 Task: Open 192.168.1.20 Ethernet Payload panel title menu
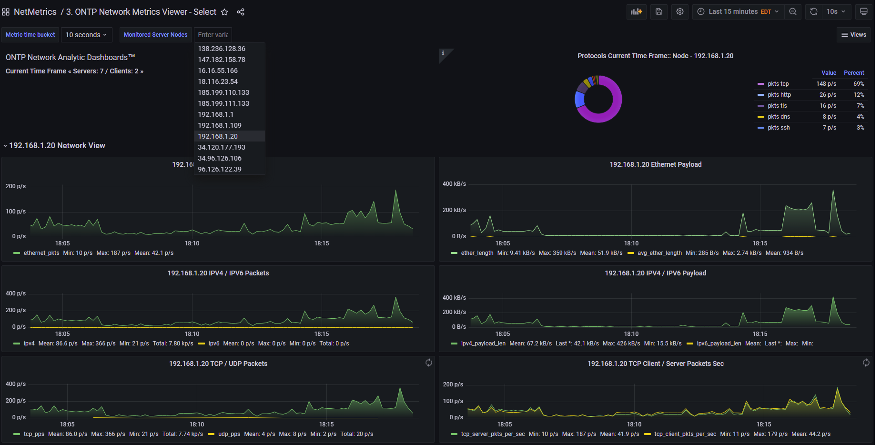(x=656, y=164)
